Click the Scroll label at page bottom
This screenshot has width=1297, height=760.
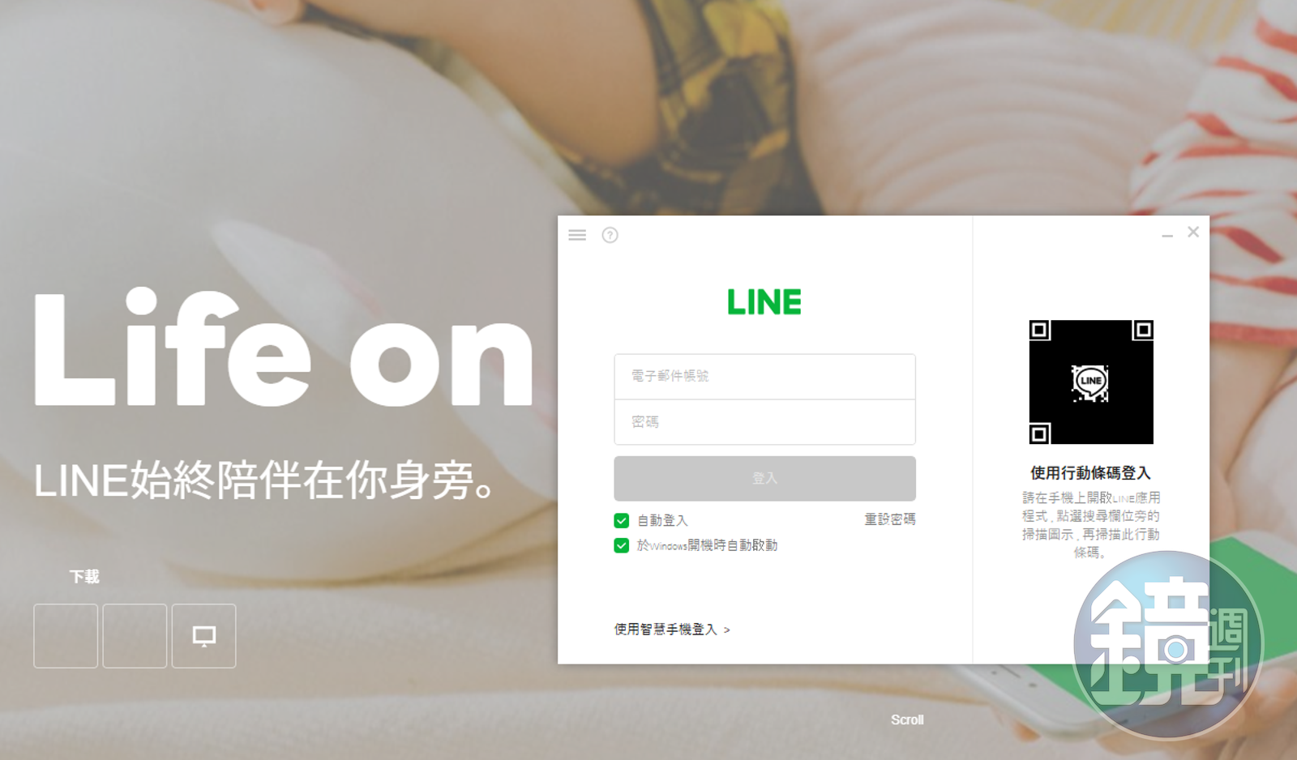click(x=907, y=719)
